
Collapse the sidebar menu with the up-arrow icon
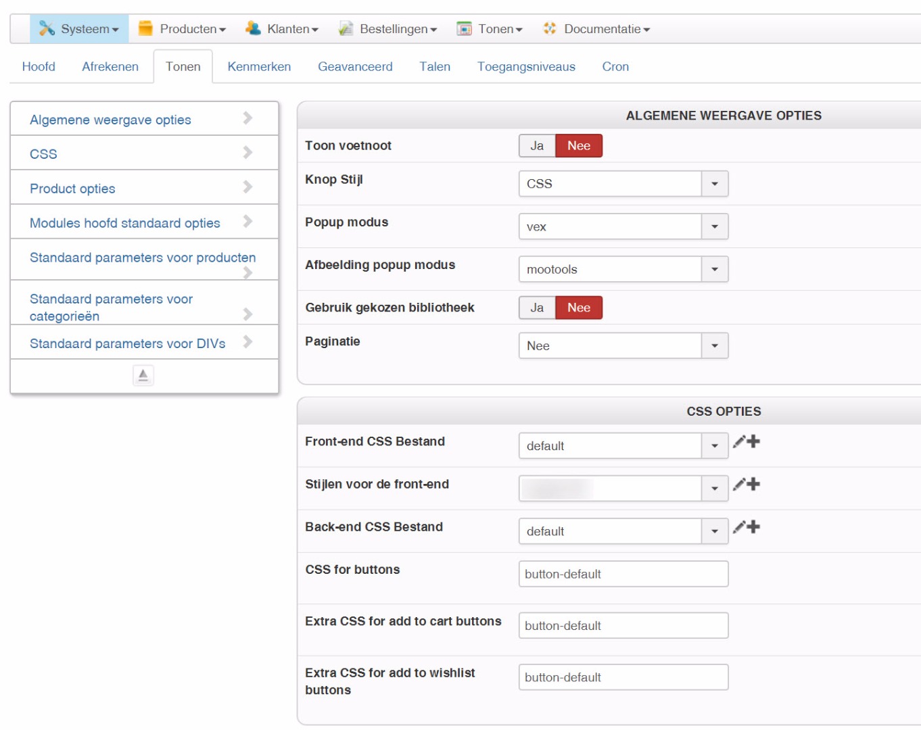tap(143, 375)
